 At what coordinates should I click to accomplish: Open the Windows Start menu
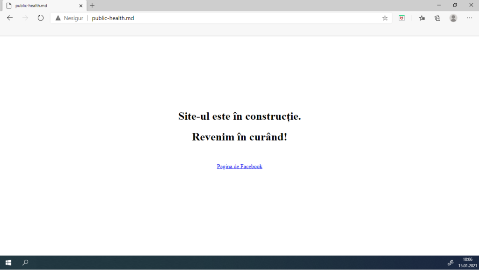click(x=8, y=263)
